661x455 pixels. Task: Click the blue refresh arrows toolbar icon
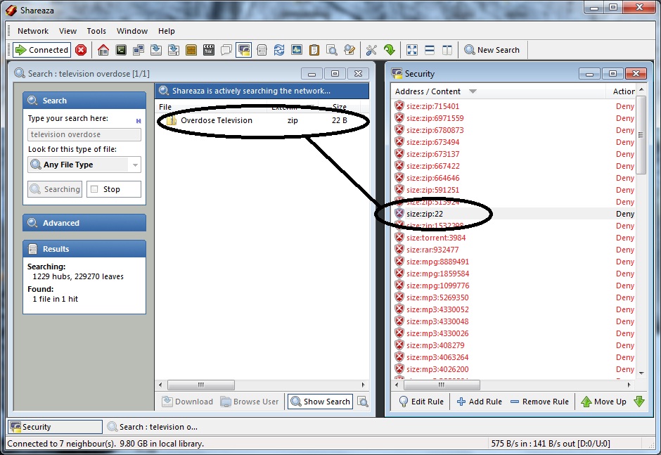click(279, 50)
